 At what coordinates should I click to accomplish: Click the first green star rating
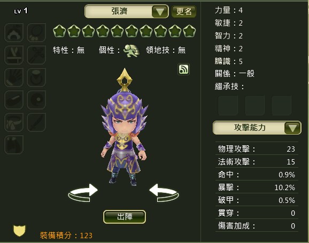coord(59,31)
